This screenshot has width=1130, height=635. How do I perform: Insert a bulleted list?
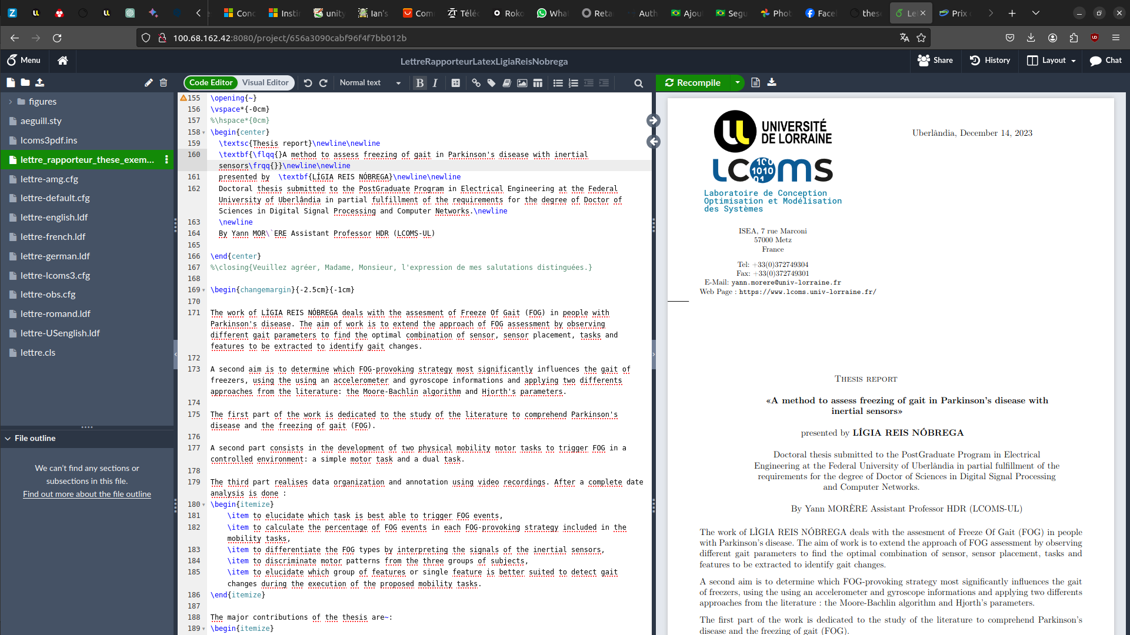pos(558,83)
